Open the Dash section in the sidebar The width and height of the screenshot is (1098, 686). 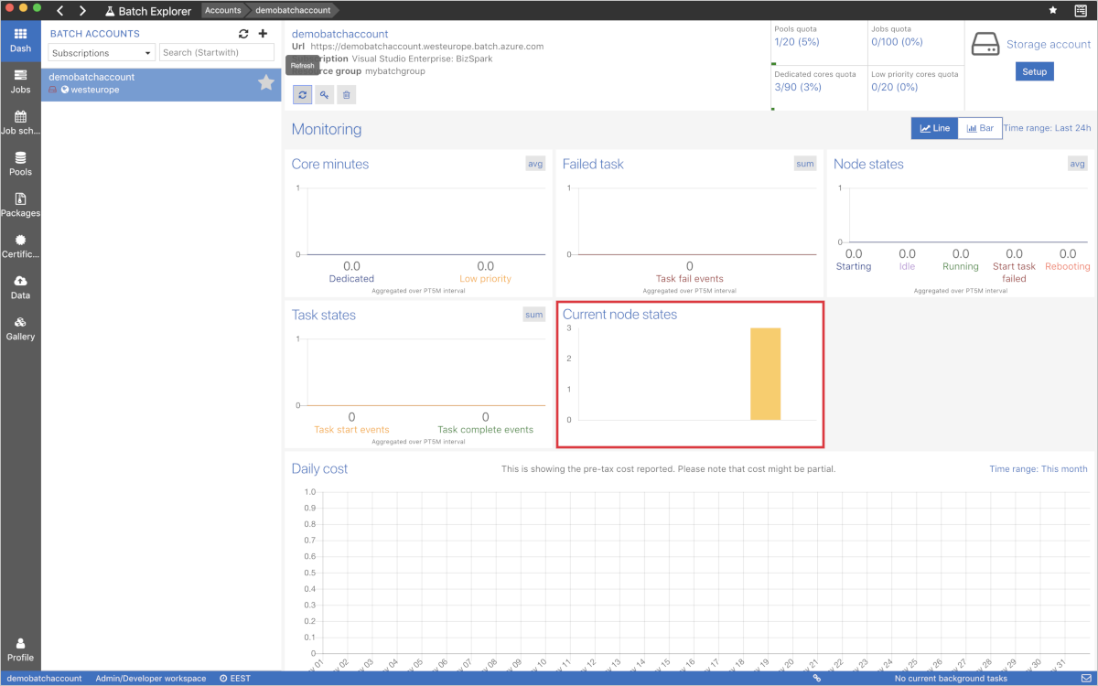[x=20, y=41]
